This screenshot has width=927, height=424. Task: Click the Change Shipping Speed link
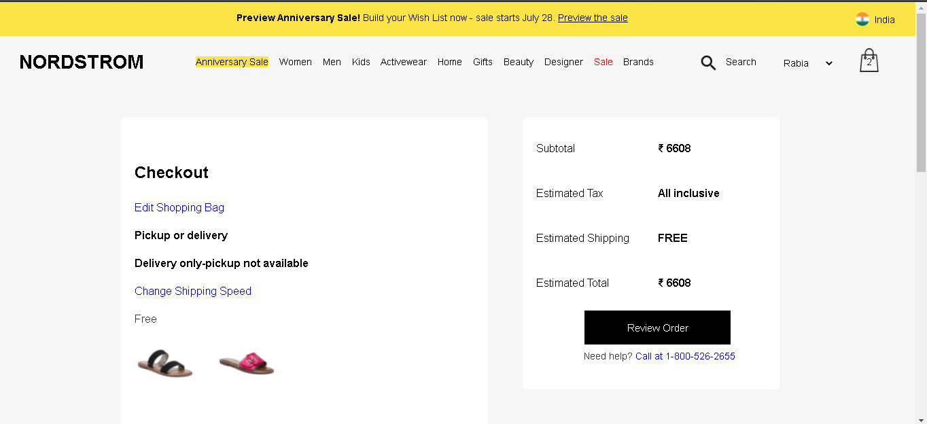click(193, 291)
